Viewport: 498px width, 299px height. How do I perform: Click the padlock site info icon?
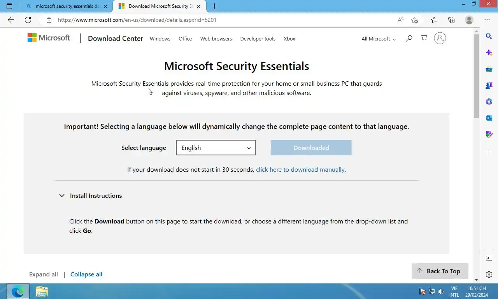pos(49,20)
